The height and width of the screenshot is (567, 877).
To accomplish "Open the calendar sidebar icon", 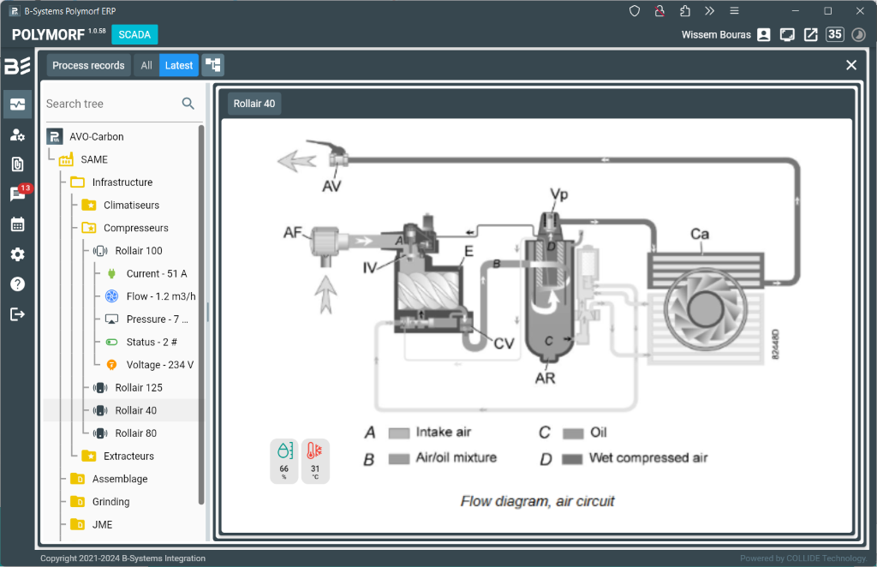I will coord(17,224).
